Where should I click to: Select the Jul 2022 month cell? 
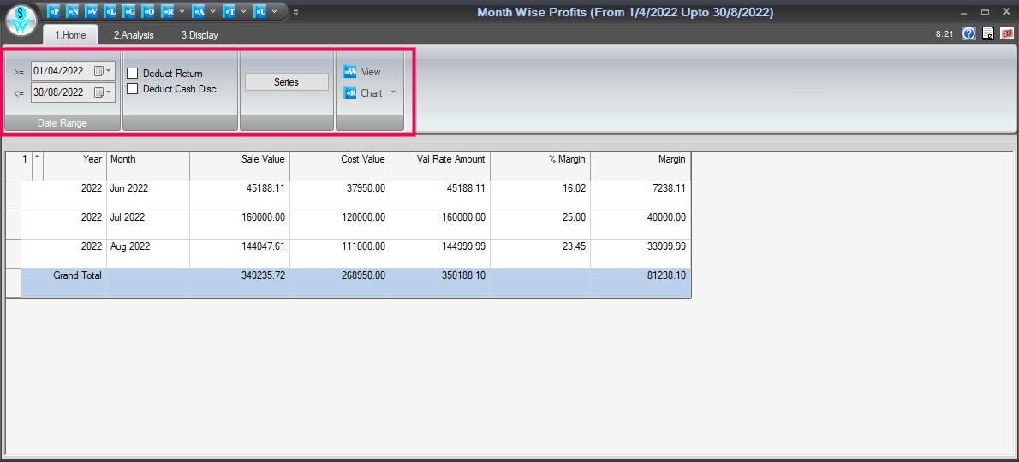click(148, 224)
